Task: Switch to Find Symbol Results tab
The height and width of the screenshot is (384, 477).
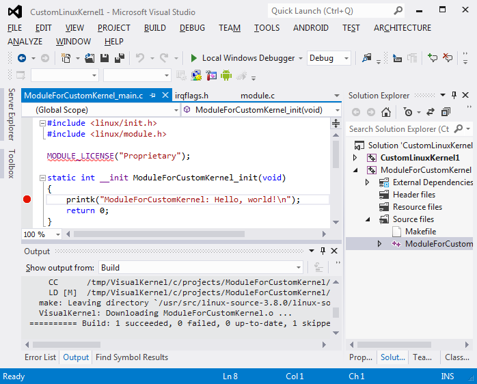Action: point(132,357)
